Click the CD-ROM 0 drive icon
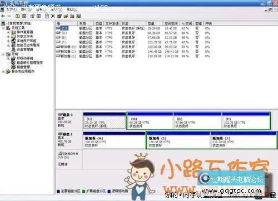Image resolution: width=278 pixels, height=201 pixels. point(60,153)
